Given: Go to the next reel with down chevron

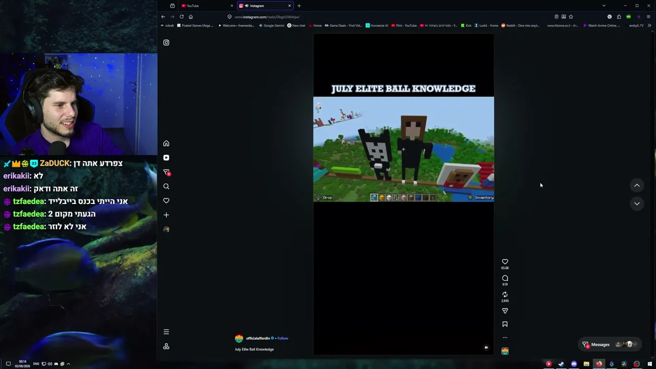Looking at the screenshot, I should [637, 203].
